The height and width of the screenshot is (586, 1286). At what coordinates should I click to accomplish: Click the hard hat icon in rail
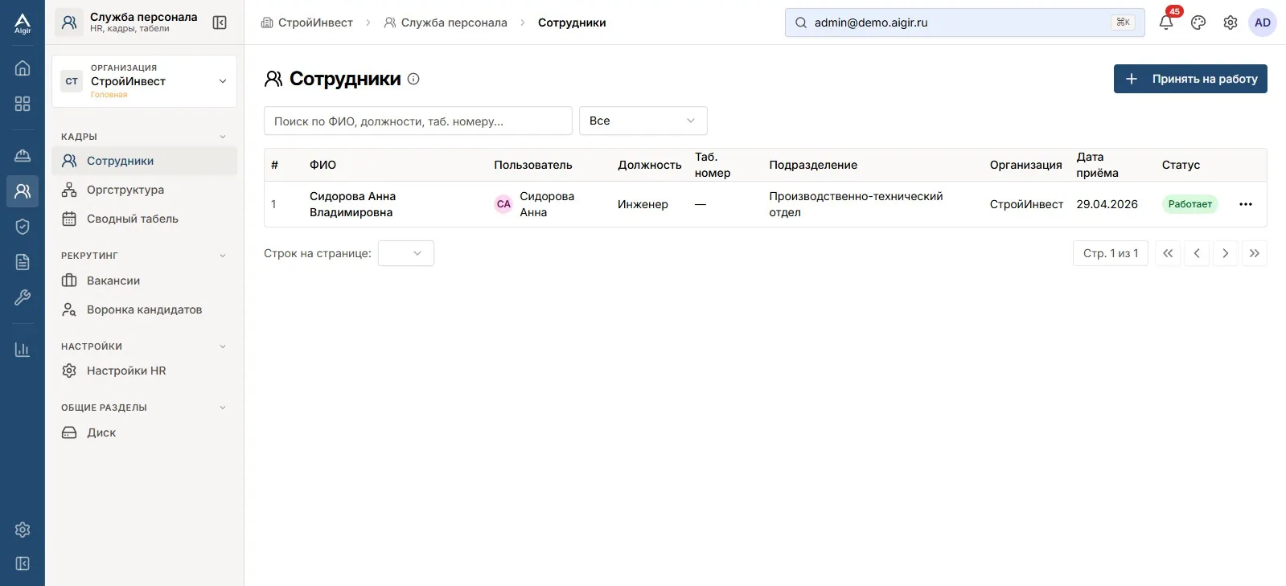click(23, 155)
